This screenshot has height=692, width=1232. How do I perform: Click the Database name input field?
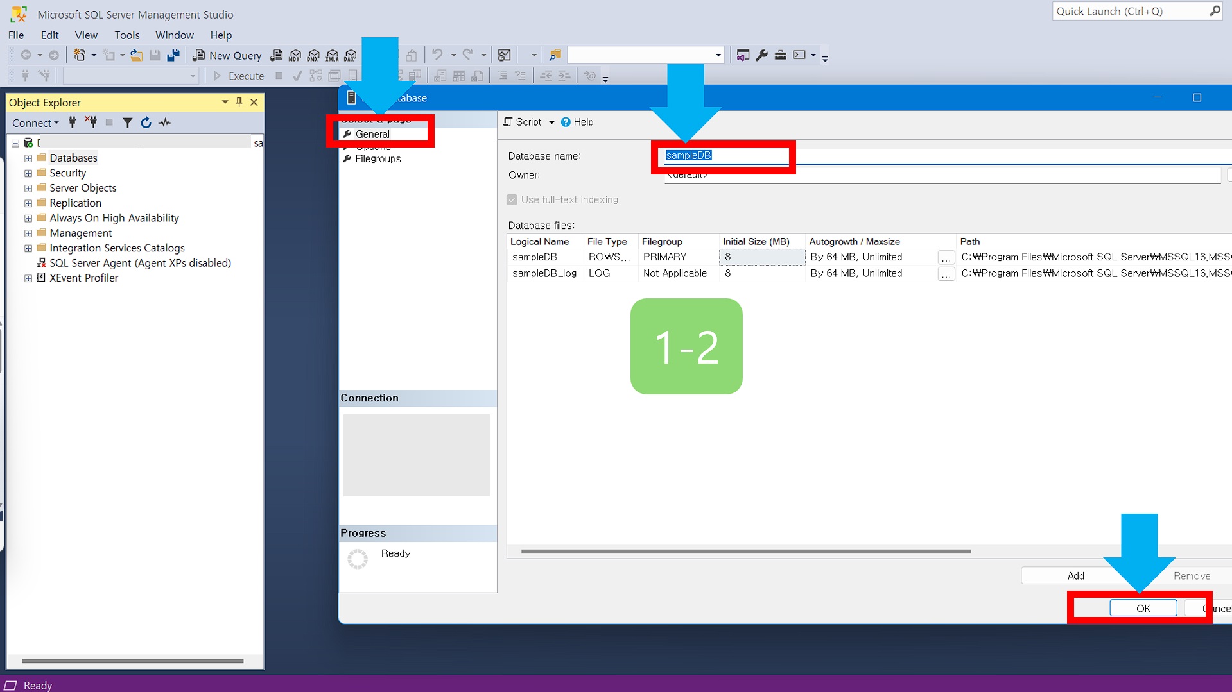point(948,156)
